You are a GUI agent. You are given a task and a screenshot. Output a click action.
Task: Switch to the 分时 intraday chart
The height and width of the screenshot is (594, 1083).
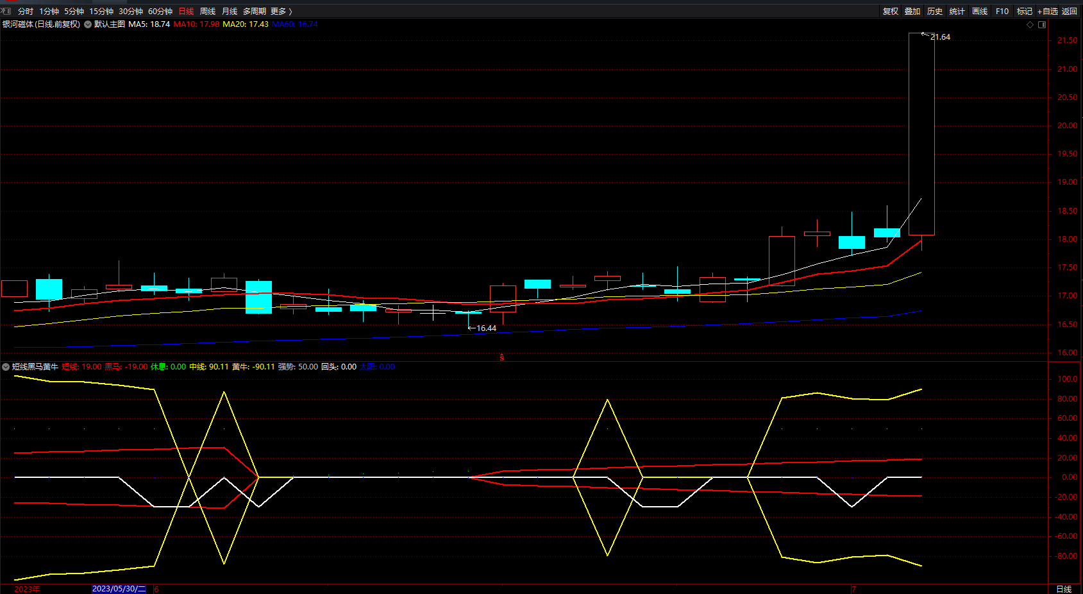(x=26, y=12)
